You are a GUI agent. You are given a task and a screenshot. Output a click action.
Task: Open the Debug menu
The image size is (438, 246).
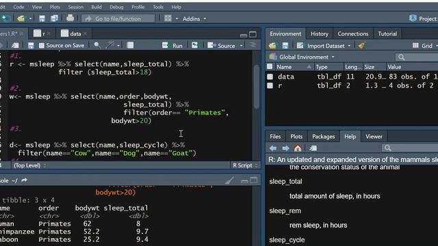116,7
